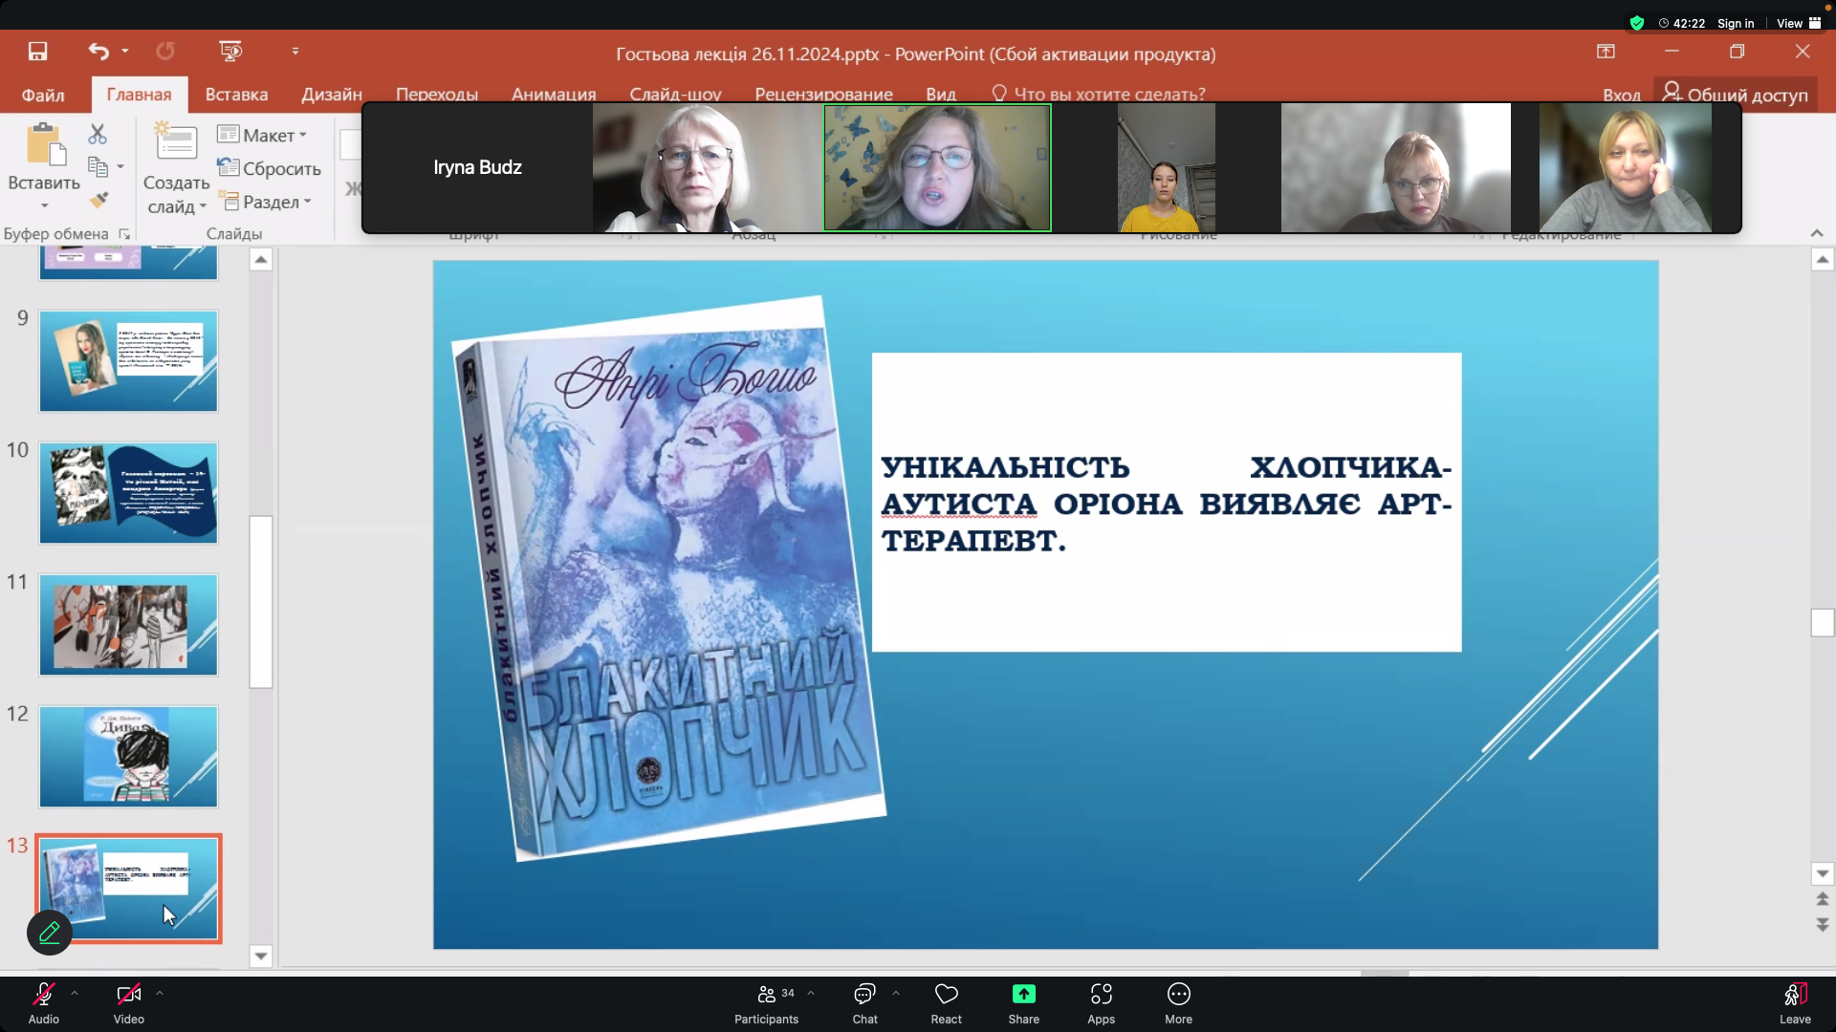Switch to the Переходы ribbon tab
The width and height of the screenshot is (1836, 1032).
pyautogui.click(x=437, y=95)
